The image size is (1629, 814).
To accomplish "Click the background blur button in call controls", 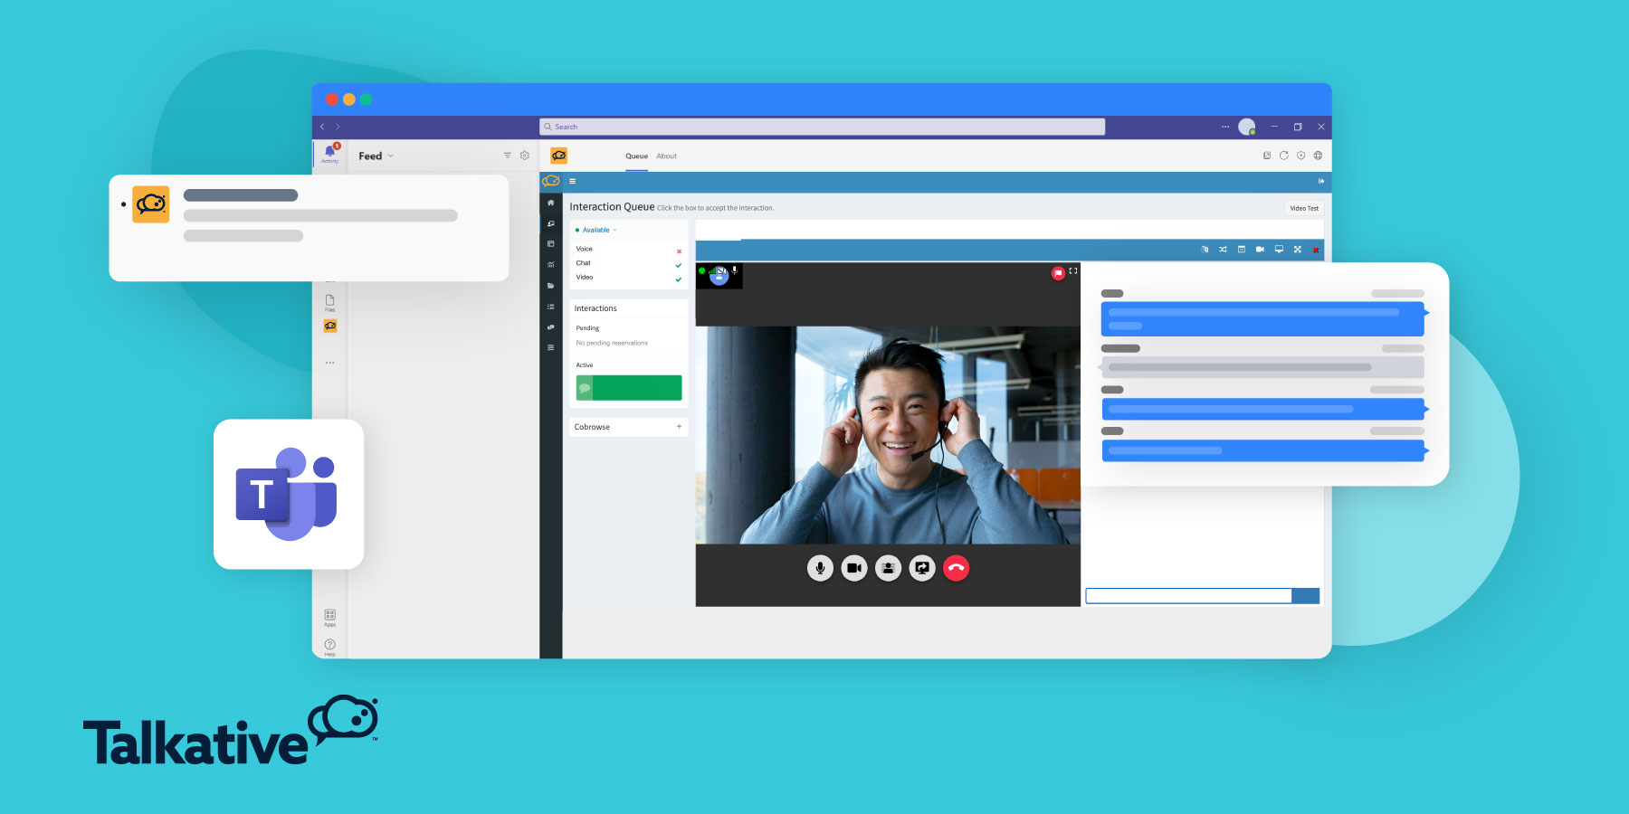I will point(888,568).
